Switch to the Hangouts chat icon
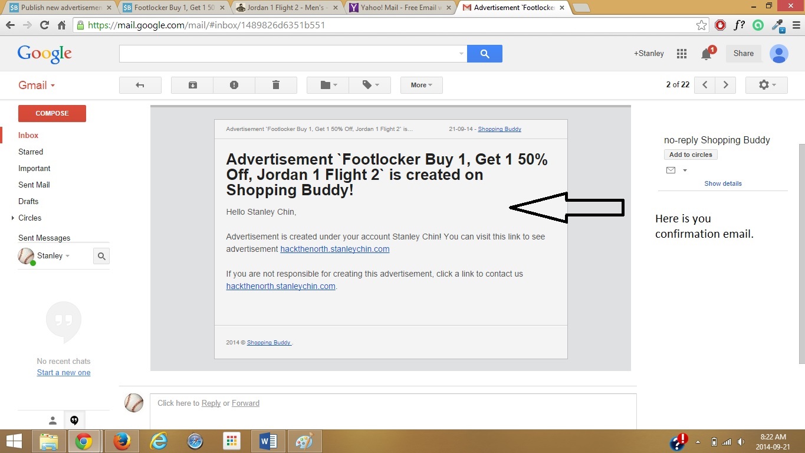 pyautogui.click(x=74, y=421)
